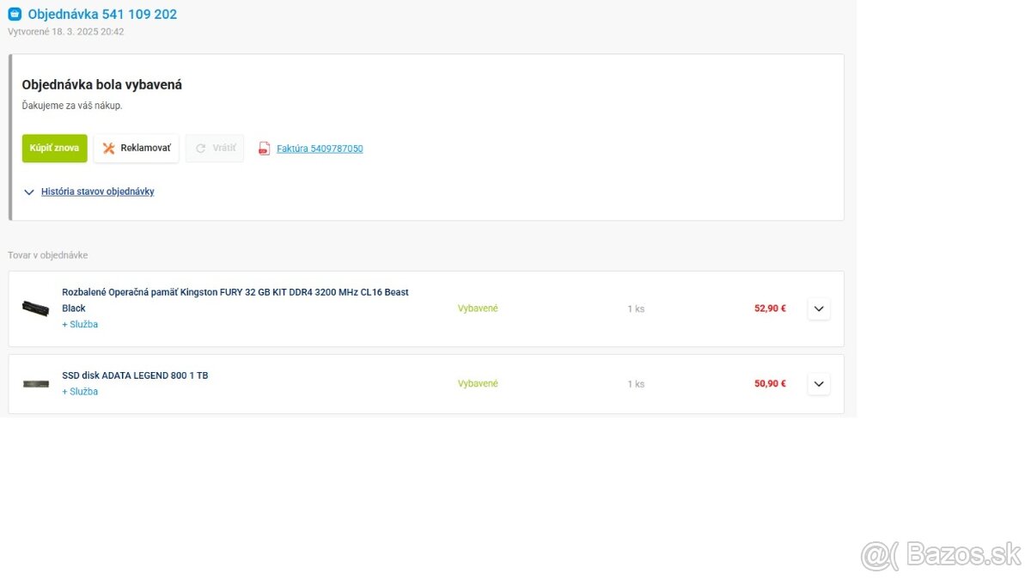Click the orange wrench icon in Reklamovať
This screenshot has width=1031, height=580.
click(x=109, y=148)
